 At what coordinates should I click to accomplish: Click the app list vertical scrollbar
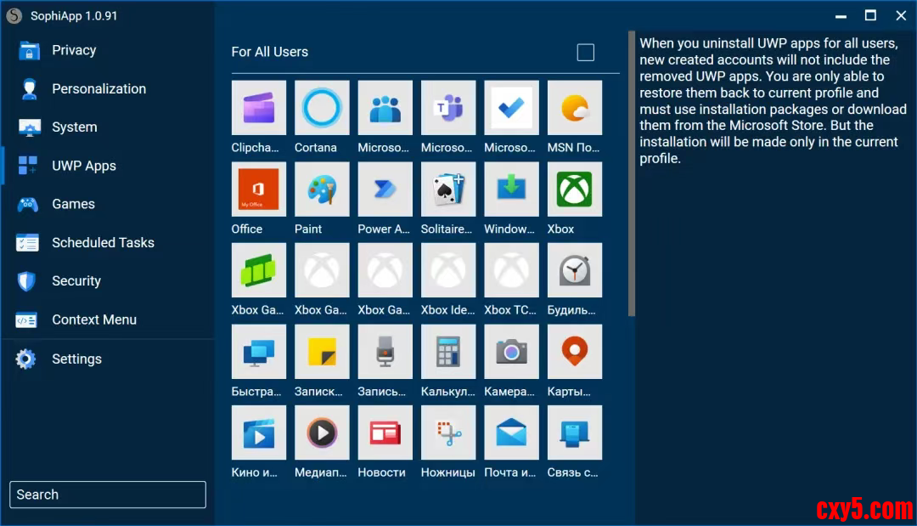631,173
